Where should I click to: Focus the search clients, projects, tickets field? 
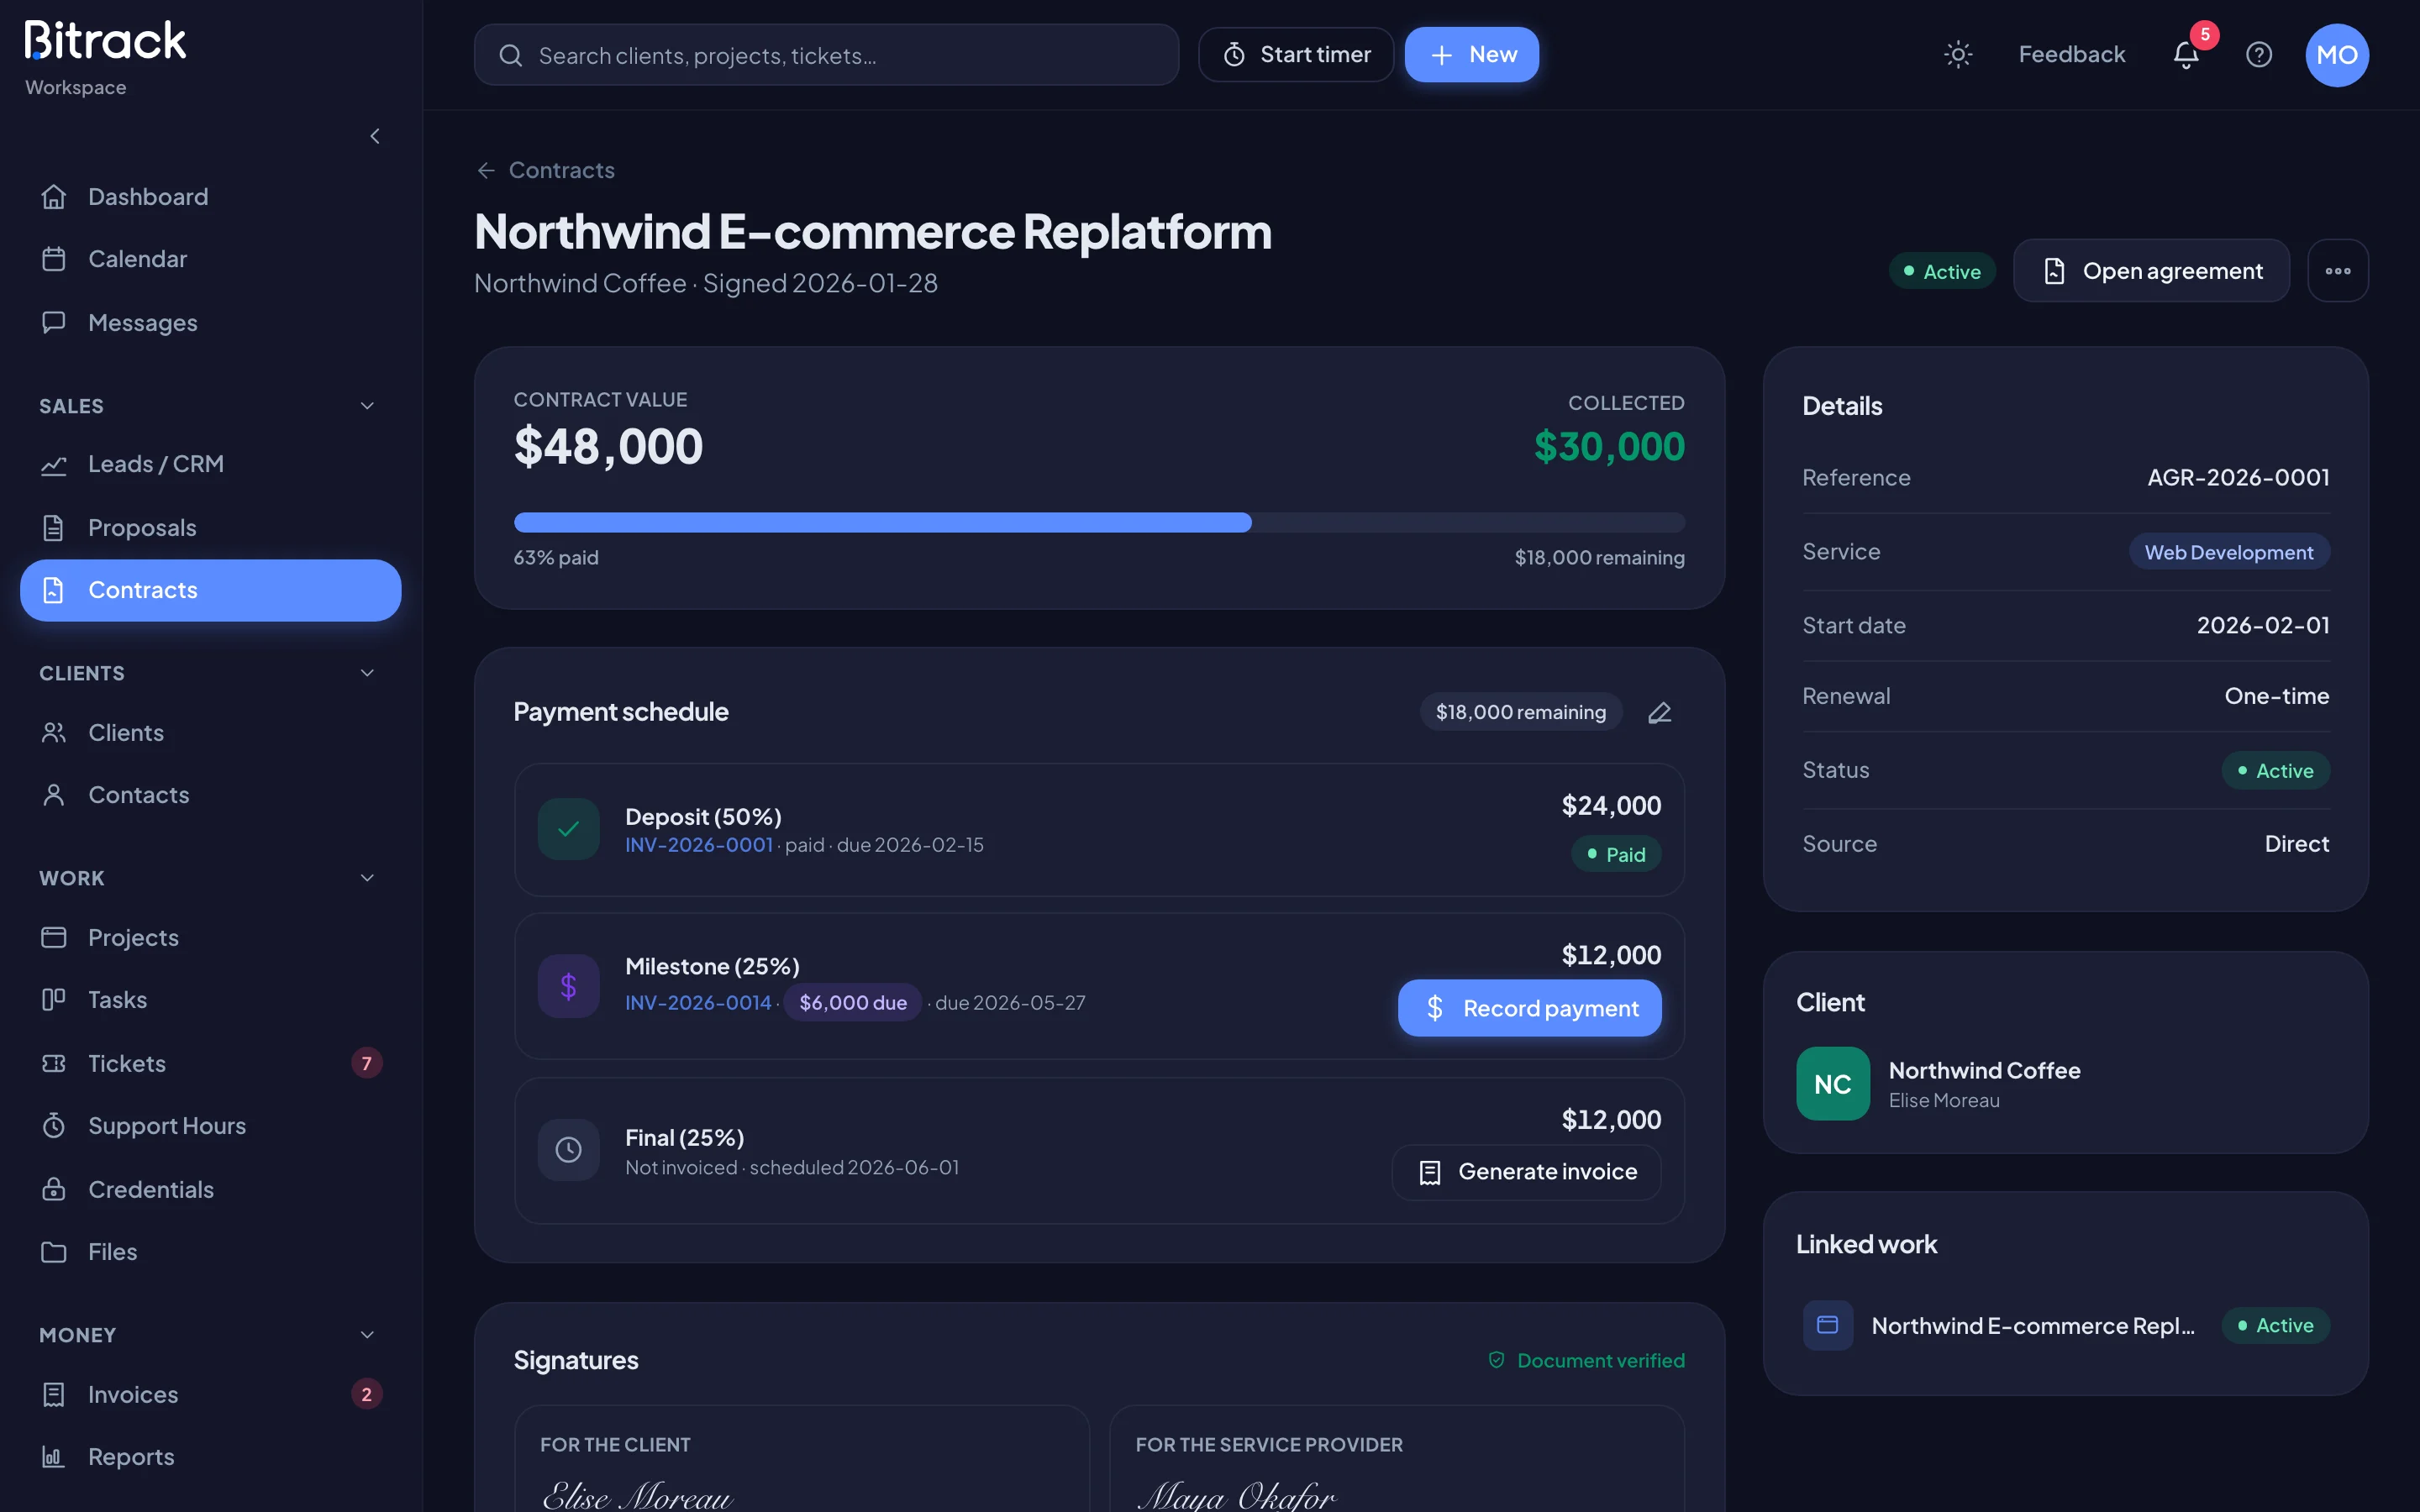pyautogui.click(x=826, y=55)
